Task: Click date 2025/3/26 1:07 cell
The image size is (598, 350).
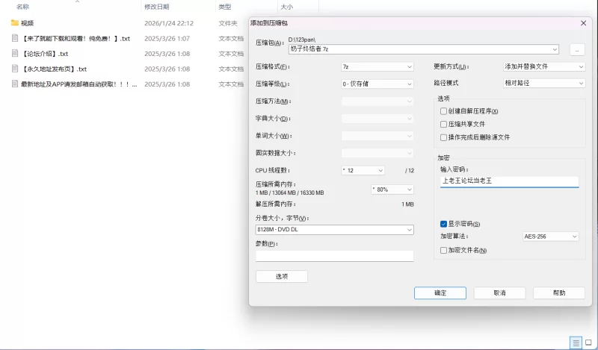Action: 167,39
